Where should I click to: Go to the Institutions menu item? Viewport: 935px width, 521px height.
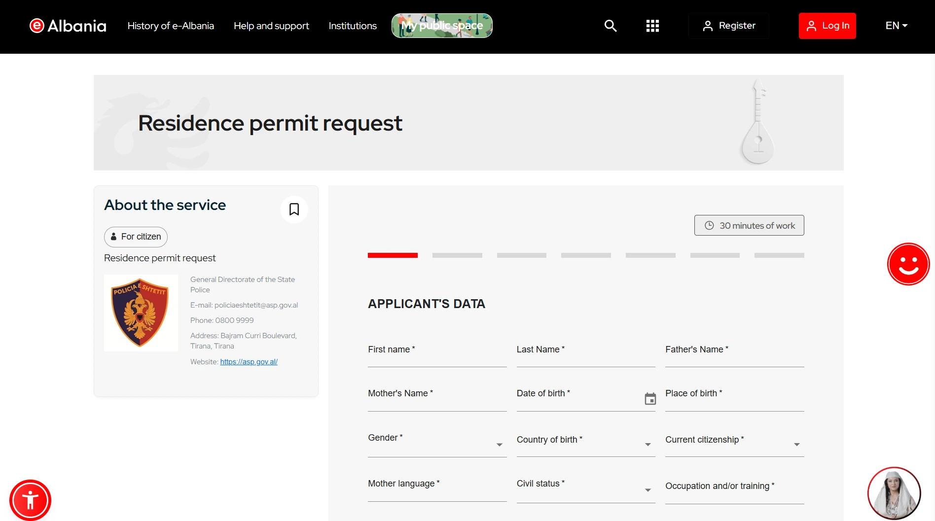click(353, 26)
